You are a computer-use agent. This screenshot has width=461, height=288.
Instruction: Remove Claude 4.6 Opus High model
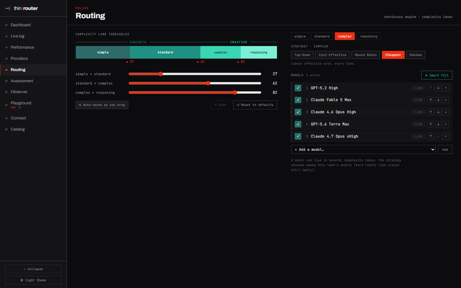click(x=446, y=112)
